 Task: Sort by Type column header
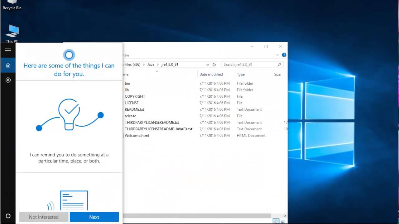click(241, 74)
